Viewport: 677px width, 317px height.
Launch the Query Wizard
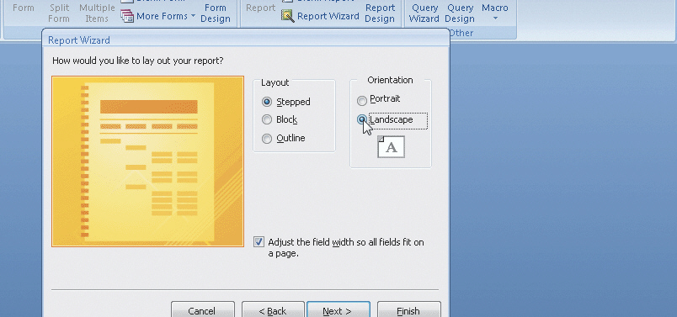tap(424, 13)
